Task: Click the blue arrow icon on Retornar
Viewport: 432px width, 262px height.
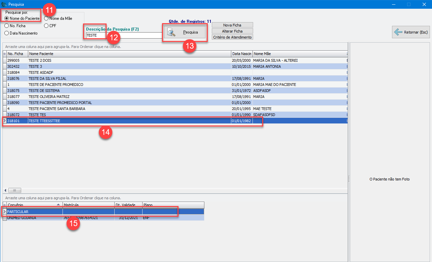Action: (398, 32)
